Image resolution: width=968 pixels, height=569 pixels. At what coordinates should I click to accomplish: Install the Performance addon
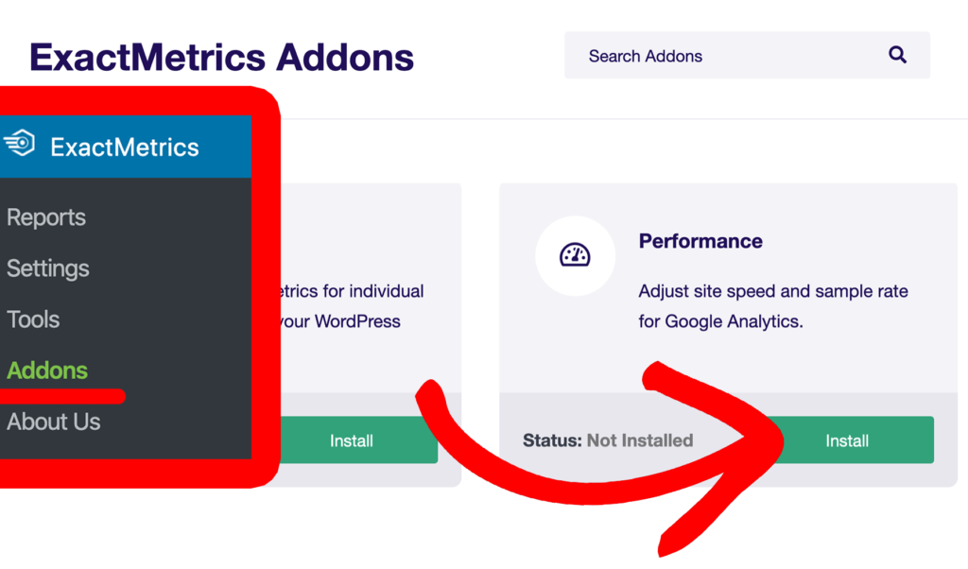tap(847, 440)
